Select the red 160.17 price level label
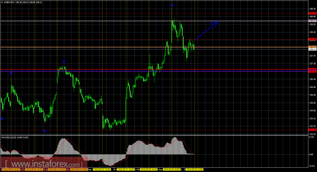Screen dimensions: 317x172 (x=313, y=13)
